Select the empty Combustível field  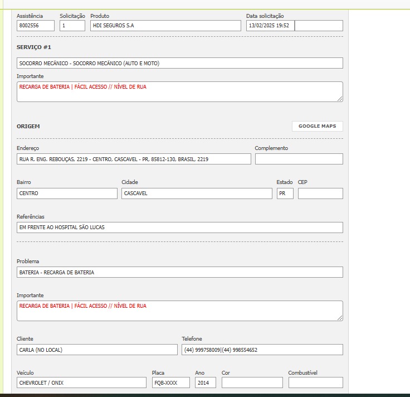[315, 383]
